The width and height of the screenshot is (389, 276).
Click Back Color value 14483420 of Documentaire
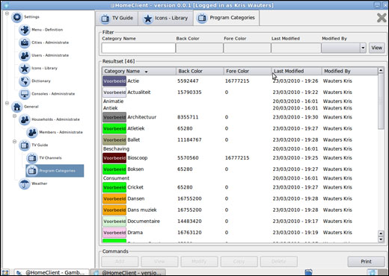(x=189, y=222)
